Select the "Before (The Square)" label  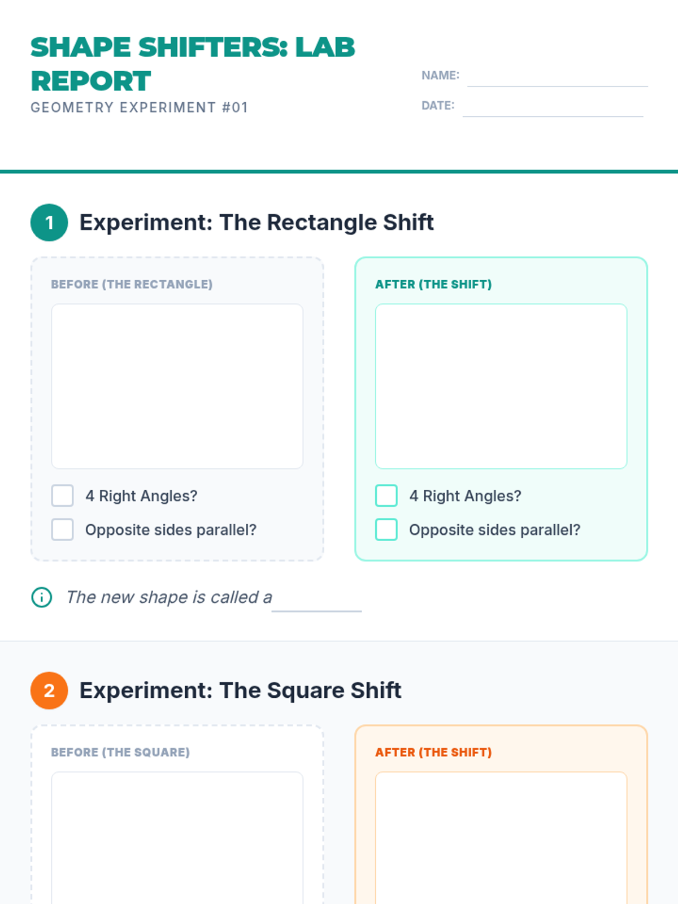120,753
